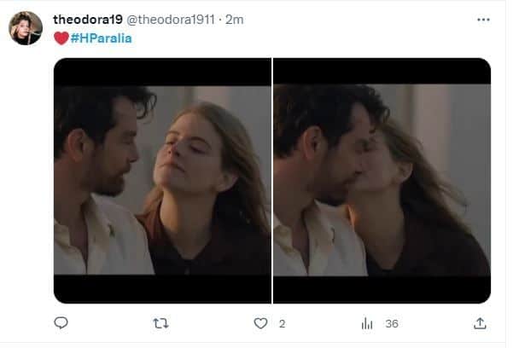
Task: Click the @theodora1911 handle
Action: pyautogui.click(x=171, y=20)
